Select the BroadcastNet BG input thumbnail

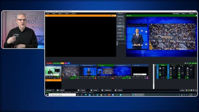pyautogui.click(x=123, y=71)
